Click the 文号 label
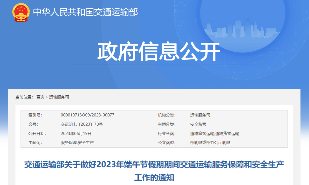309x185 pixels. click(33, 124)
